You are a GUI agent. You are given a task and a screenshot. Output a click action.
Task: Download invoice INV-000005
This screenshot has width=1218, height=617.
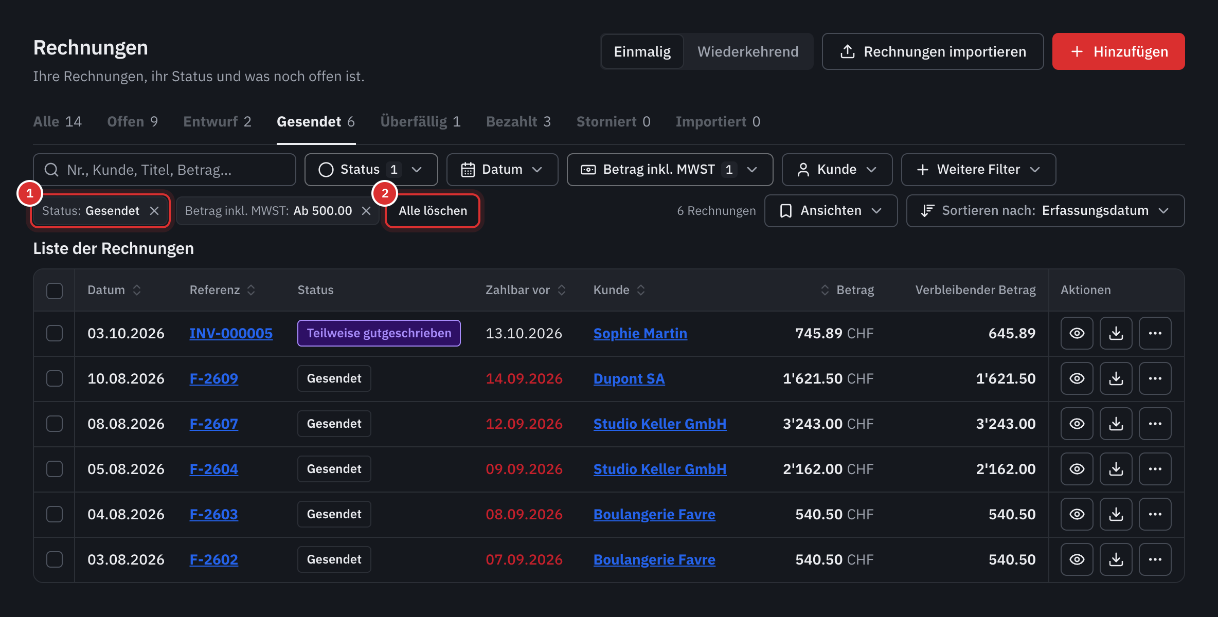(1116, 333)
